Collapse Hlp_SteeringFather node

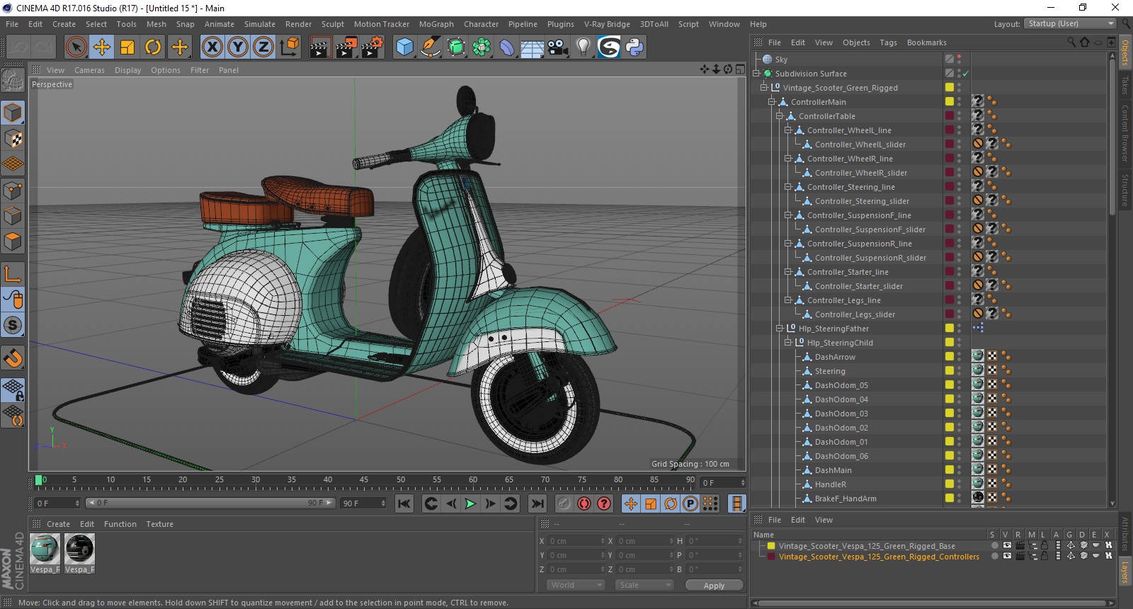pos(780,328)
